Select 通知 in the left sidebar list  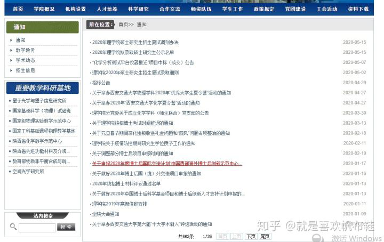tap(21, 40)
